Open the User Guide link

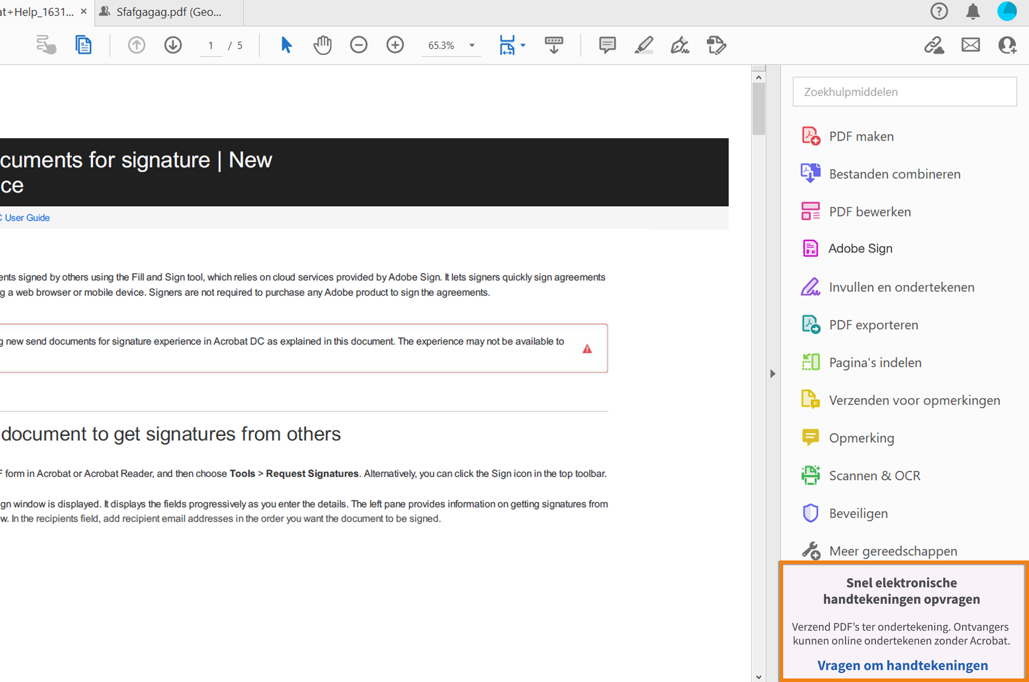pyautogui.click(x=27, y=218)
